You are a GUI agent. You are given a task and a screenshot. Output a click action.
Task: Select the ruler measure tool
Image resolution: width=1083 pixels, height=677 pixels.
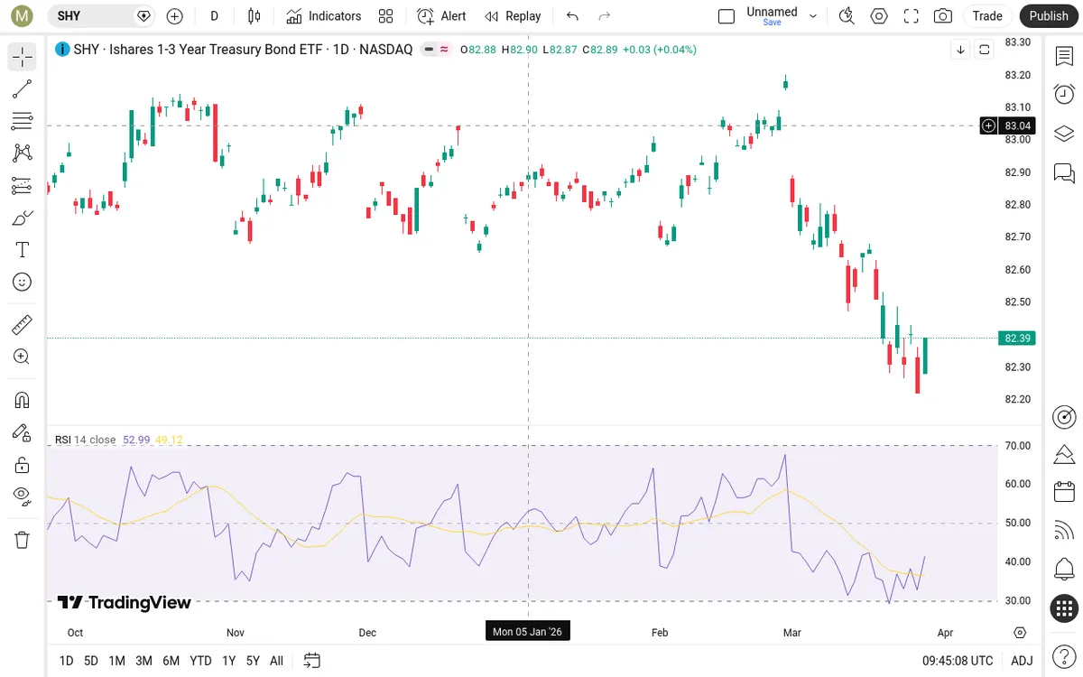click(x=23, y=324)
